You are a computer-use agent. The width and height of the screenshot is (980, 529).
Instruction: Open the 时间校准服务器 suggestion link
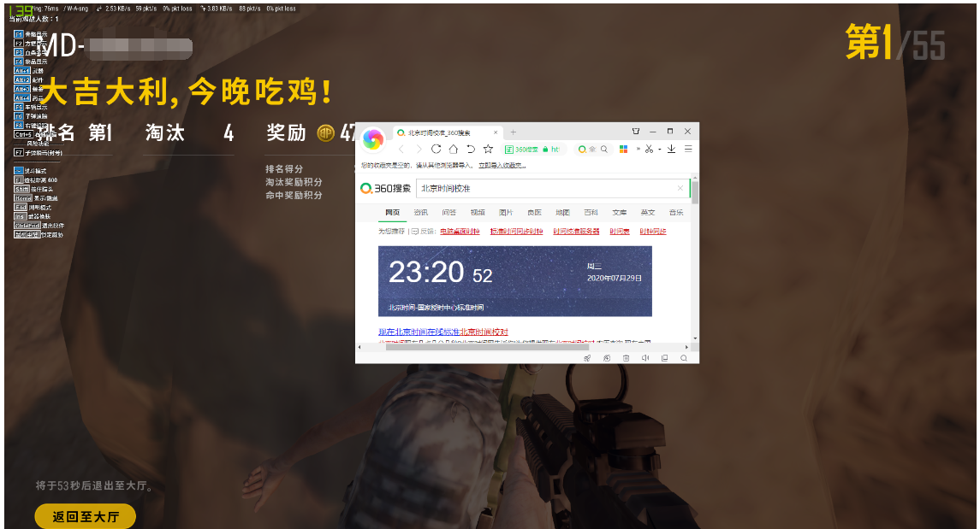pyautogui.click(x=576, y=232)
